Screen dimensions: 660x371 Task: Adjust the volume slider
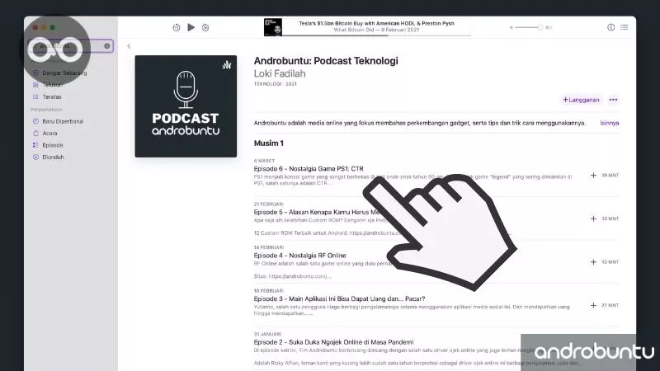click(529, 27)
